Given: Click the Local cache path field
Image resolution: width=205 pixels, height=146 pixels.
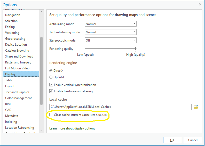Looking at the screenshot, I should pos(120,107).
